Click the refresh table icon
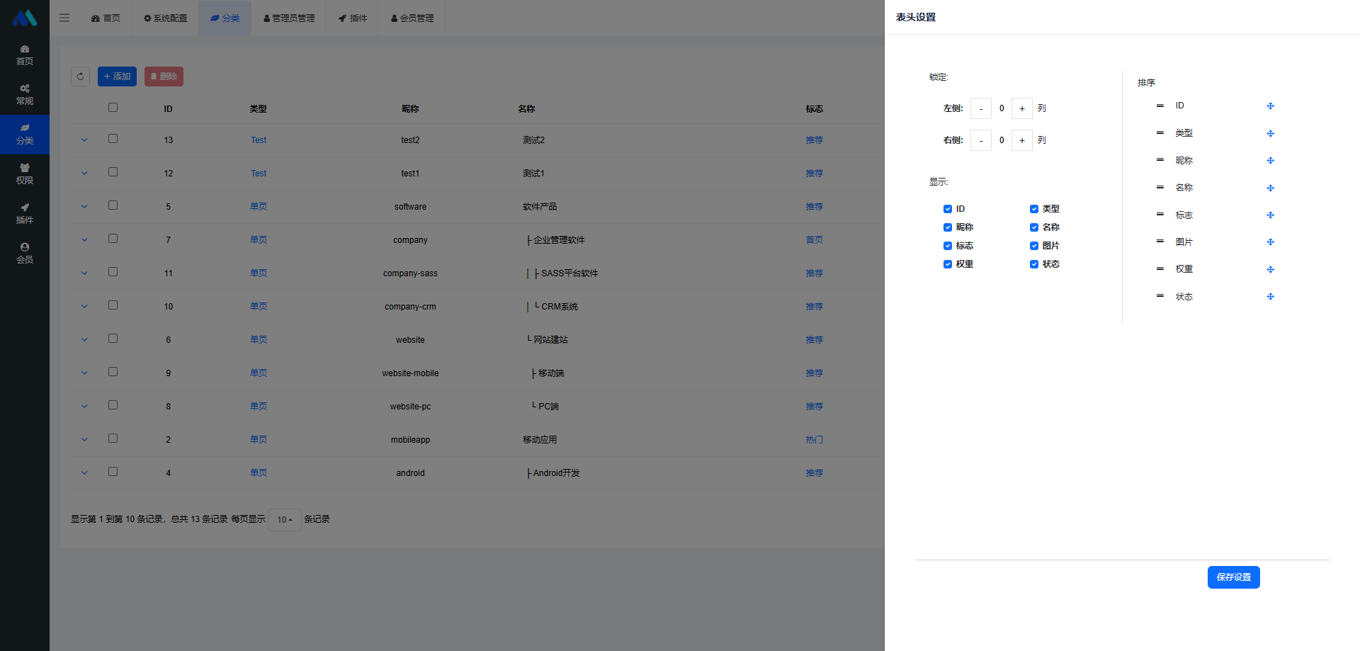1360x651 pixels. pyautogui.click(x=80, y=77)
